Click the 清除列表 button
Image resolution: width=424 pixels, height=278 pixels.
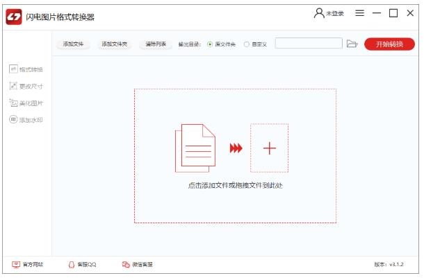pyautogui.click(x=156, y=44)
